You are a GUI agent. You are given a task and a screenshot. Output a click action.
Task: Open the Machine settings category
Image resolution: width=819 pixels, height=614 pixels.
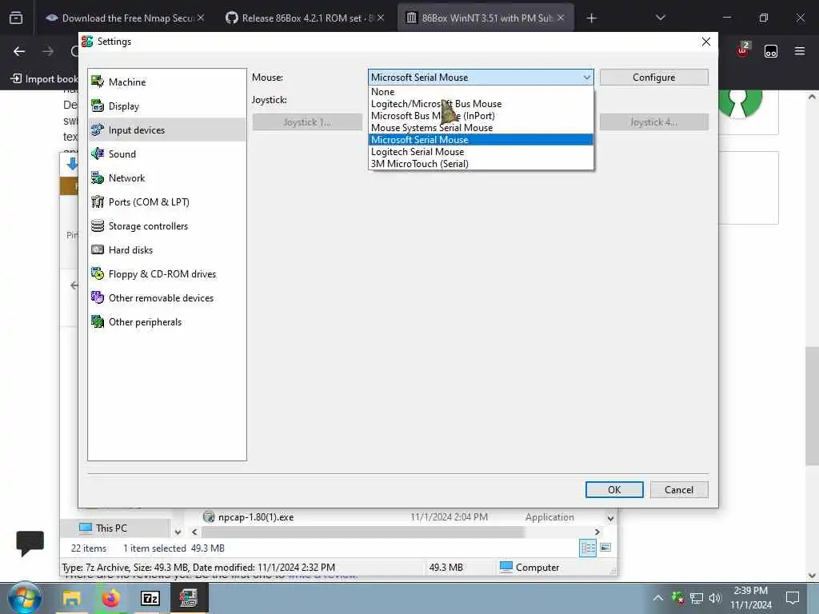167,82
